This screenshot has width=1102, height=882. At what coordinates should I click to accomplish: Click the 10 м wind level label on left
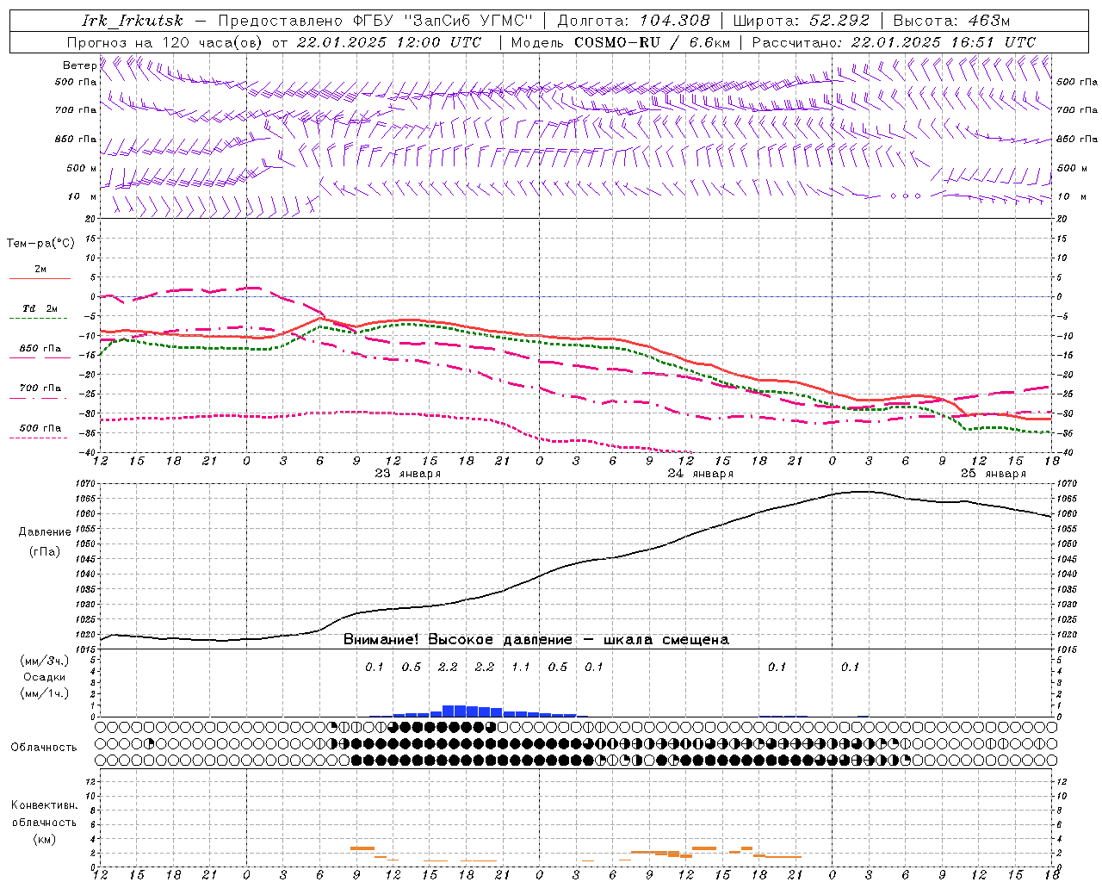pos(82,196)
